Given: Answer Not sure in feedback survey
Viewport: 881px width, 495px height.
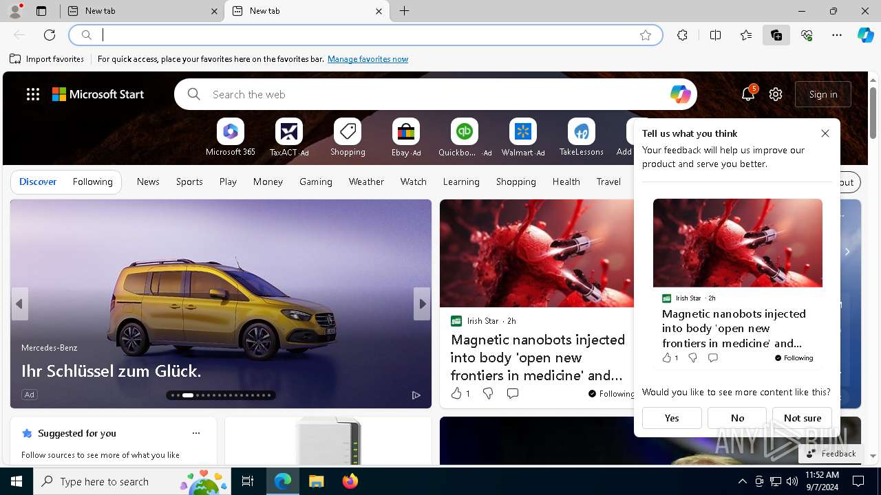Looking at the screenshot, I should (803, 418).
